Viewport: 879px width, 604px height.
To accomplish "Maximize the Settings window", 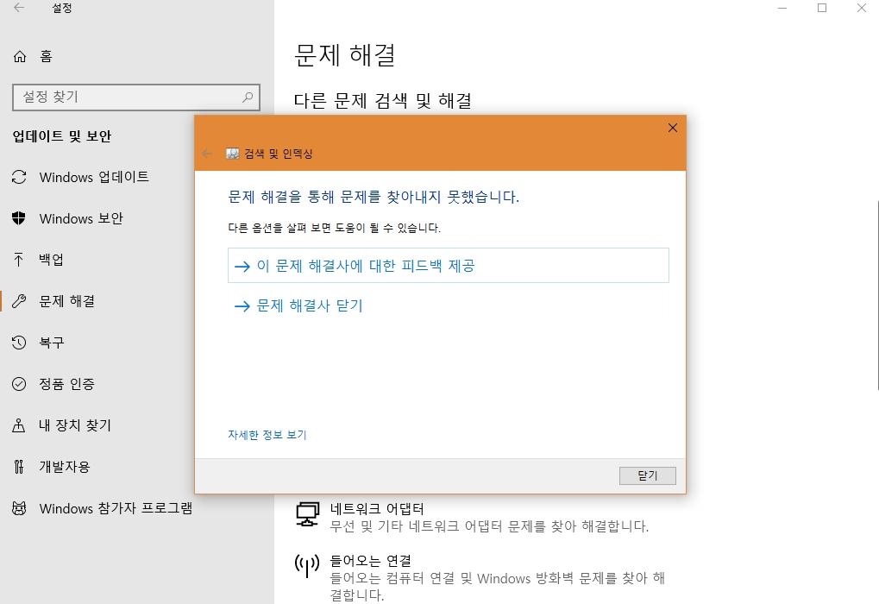I will point(822,8).
